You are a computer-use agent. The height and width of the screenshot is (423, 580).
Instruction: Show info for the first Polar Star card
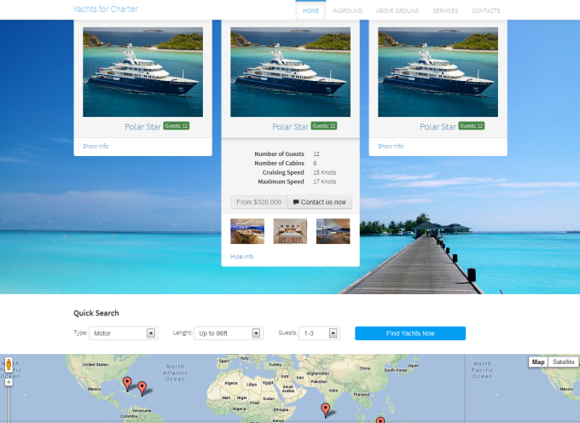(96, 146)
